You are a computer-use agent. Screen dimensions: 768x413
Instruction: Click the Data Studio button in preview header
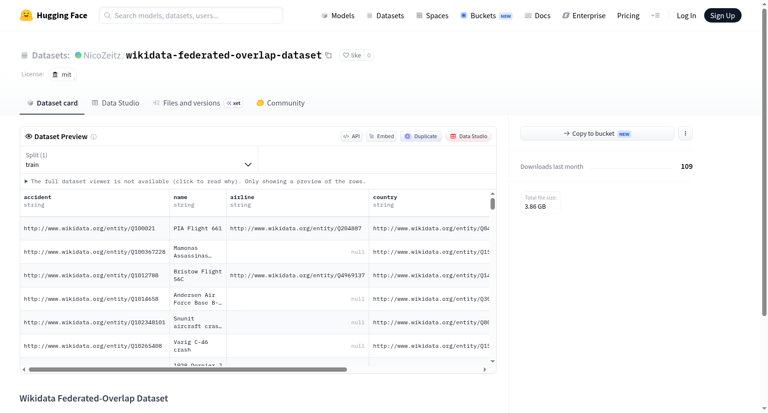pos(468,136)
